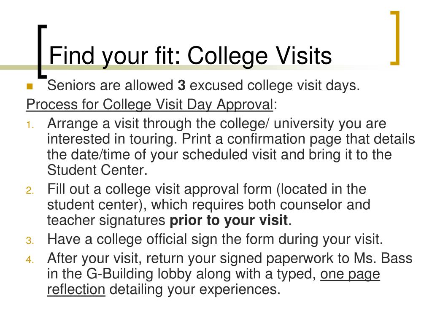Image resolution: width=432 pixels, height=324 pixels.
Task: Click list number 3 marker
Action: pyautogui.click(x=30, y=241)
